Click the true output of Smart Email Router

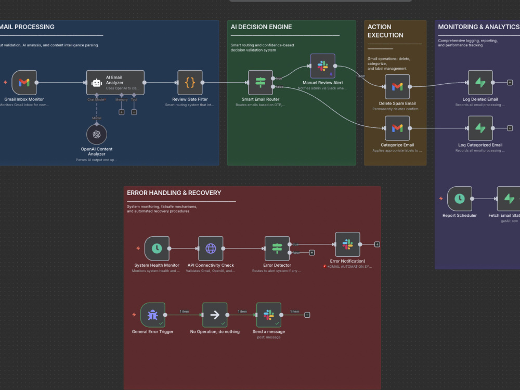pyautogui.click(x=273, y=79)
